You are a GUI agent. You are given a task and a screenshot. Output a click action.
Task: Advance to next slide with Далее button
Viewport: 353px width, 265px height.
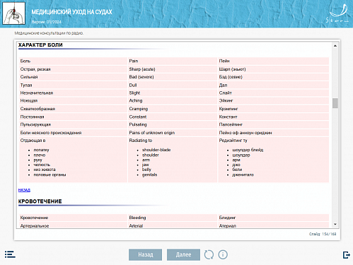[x=183, y=254]
